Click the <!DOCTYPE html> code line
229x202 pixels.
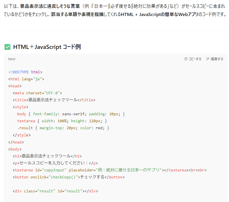coord(25,72)
